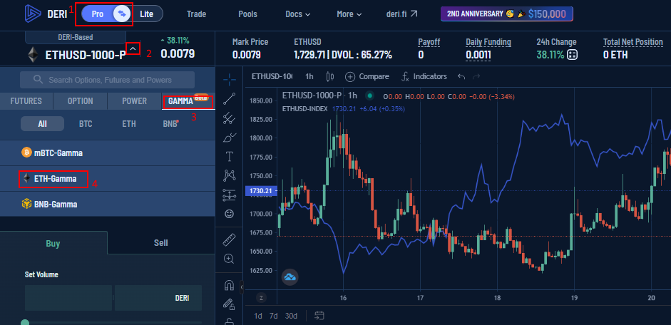Click the DERI volume input box
The height and width of the screenshot is (325, 671).
(158, 298)
